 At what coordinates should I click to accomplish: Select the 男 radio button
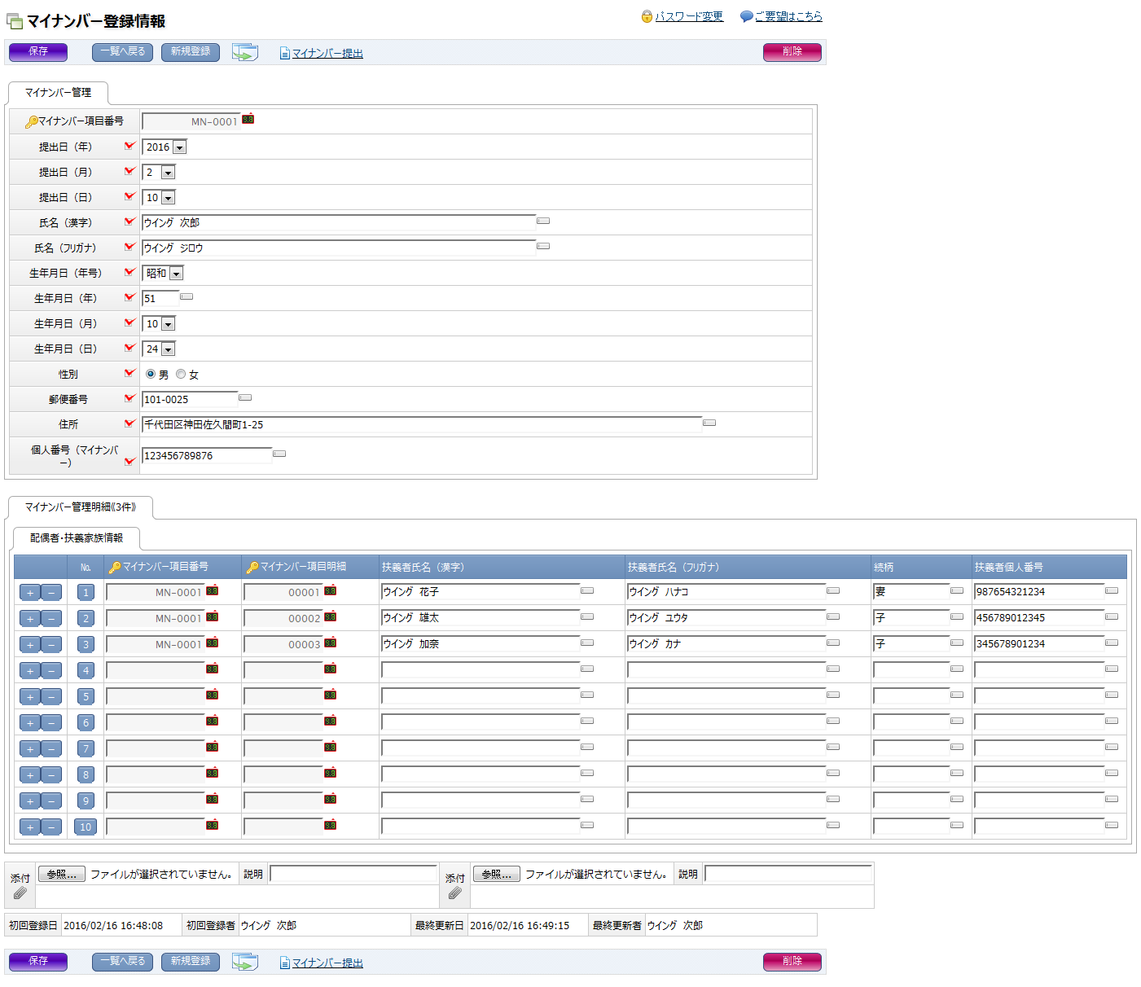tap(151, 375)
